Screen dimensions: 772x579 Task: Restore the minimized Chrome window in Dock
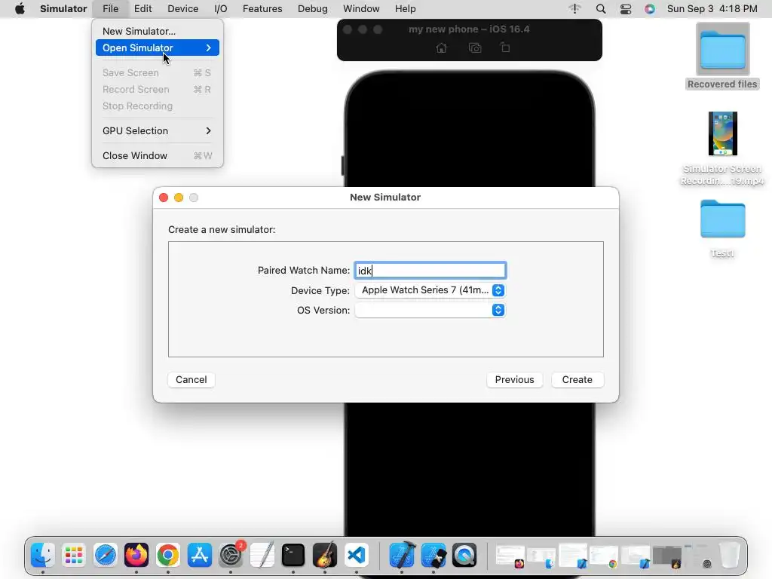pyautogui.click(x=604, y=556)
